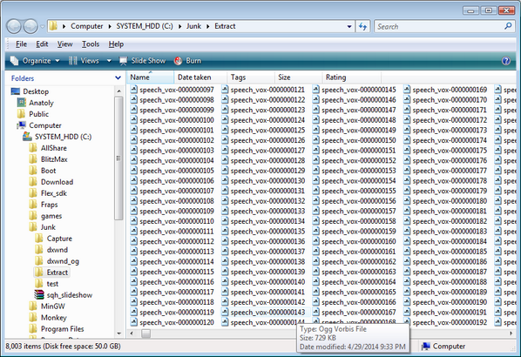
Task: Click the folder tree scroll down arrow
Action: coord(119,333)
